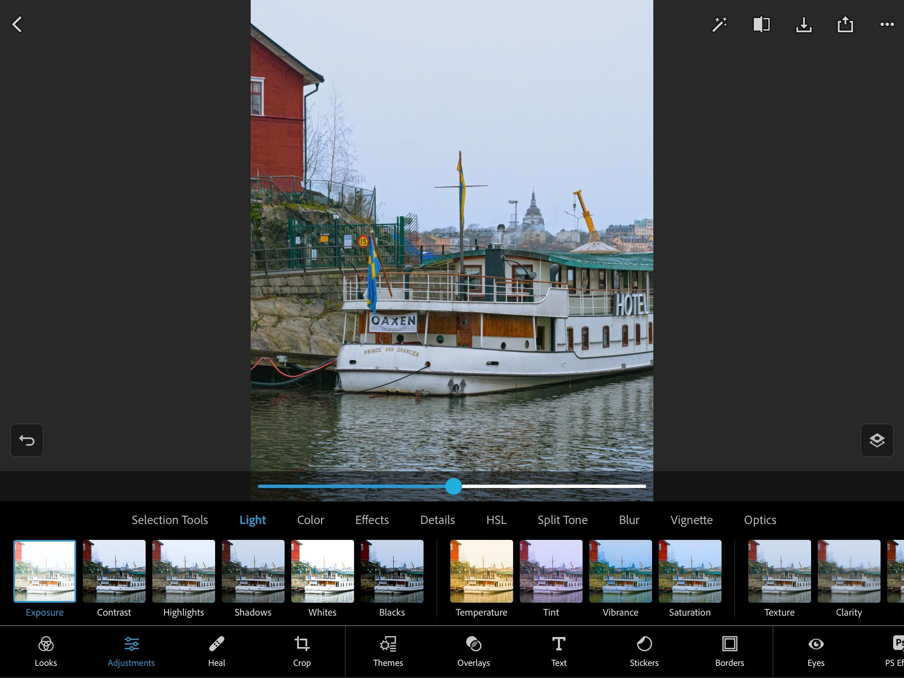The height and width of the screenshot is (678, 904).
Task: Toggle the before/after comparison view
Action: 762,24
